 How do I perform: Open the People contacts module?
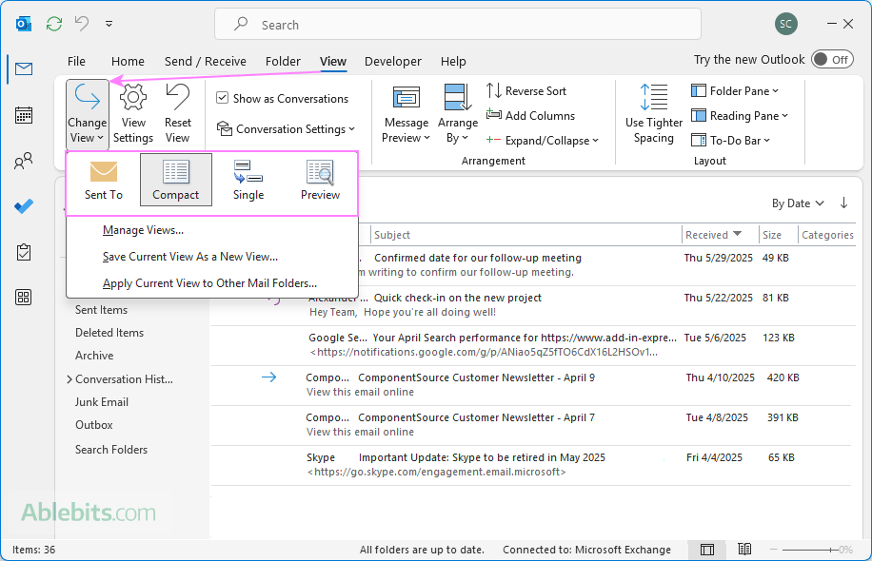click(x=24, y=161)
